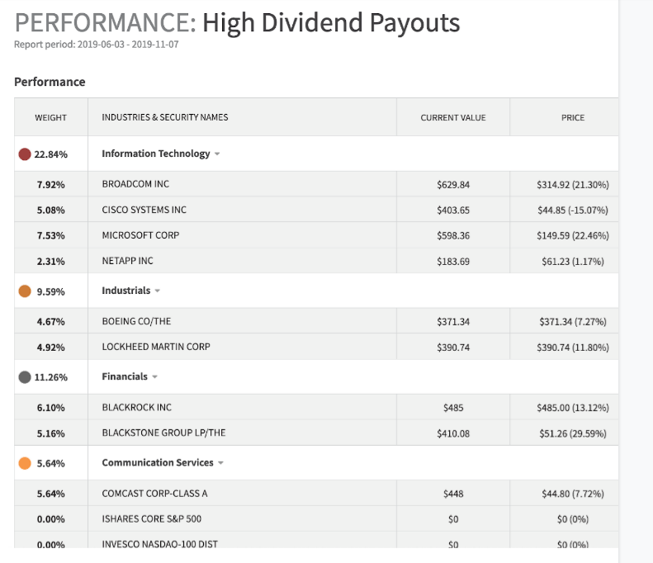
Task: Click Comcast's price $44.80 (7.72%)
Action: (573, 494)
